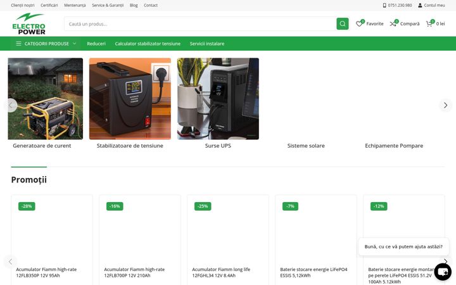Show previous products in Promoții carousel
The image size is (456, 285).
11,262
